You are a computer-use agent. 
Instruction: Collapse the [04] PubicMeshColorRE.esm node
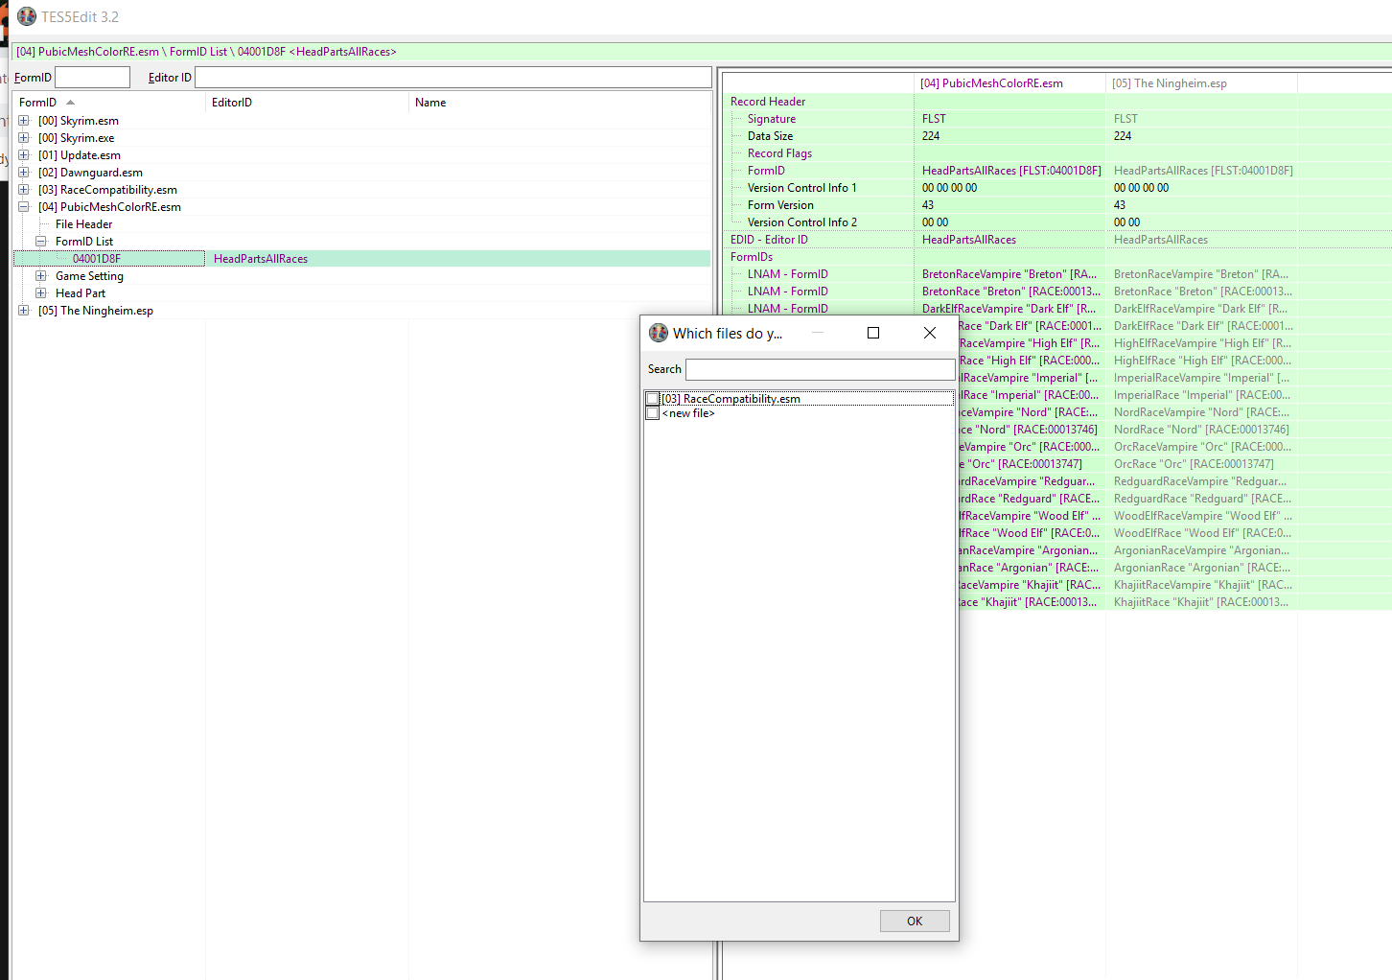click(x=24, y=207)
